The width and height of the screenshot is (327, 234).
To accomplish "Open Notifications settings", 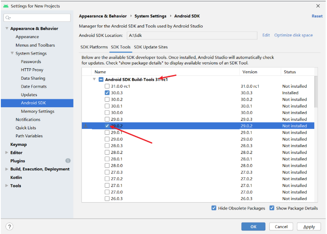I will (x=28, y=120).
